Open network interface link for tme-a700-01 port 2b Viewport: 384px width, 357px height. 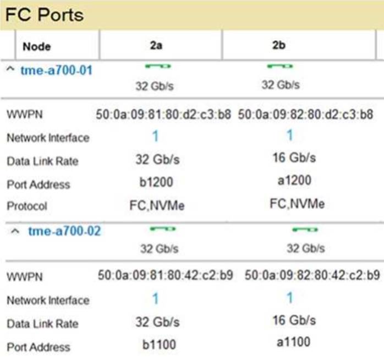[289, 136]
